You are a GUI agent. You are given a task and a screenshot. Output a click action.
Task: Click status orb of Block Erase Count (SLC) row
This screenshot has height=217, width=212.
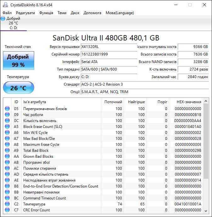[x=7, y=126]
